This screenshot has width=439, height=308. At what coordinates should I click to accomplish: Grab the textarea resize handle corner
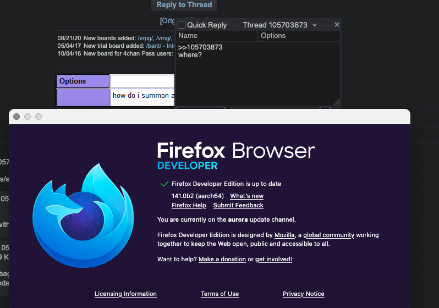[337, 102]
